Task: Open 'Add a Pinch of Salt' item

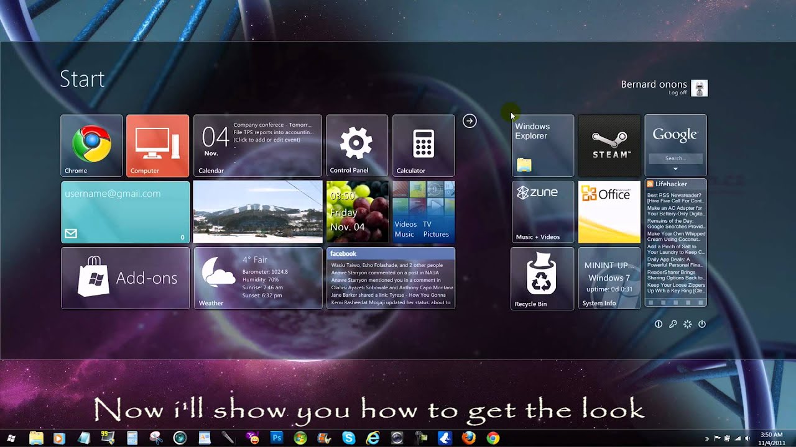Action: click(675, 250)
